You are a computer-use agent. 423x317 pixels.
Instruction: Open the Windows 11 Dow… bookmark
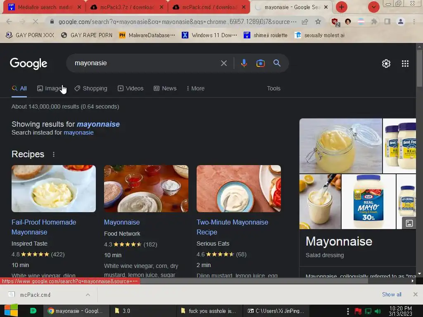pos(209,35)
